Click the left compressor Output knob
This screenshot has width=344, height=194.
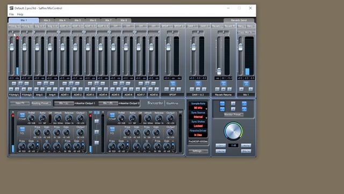point(80,119)
